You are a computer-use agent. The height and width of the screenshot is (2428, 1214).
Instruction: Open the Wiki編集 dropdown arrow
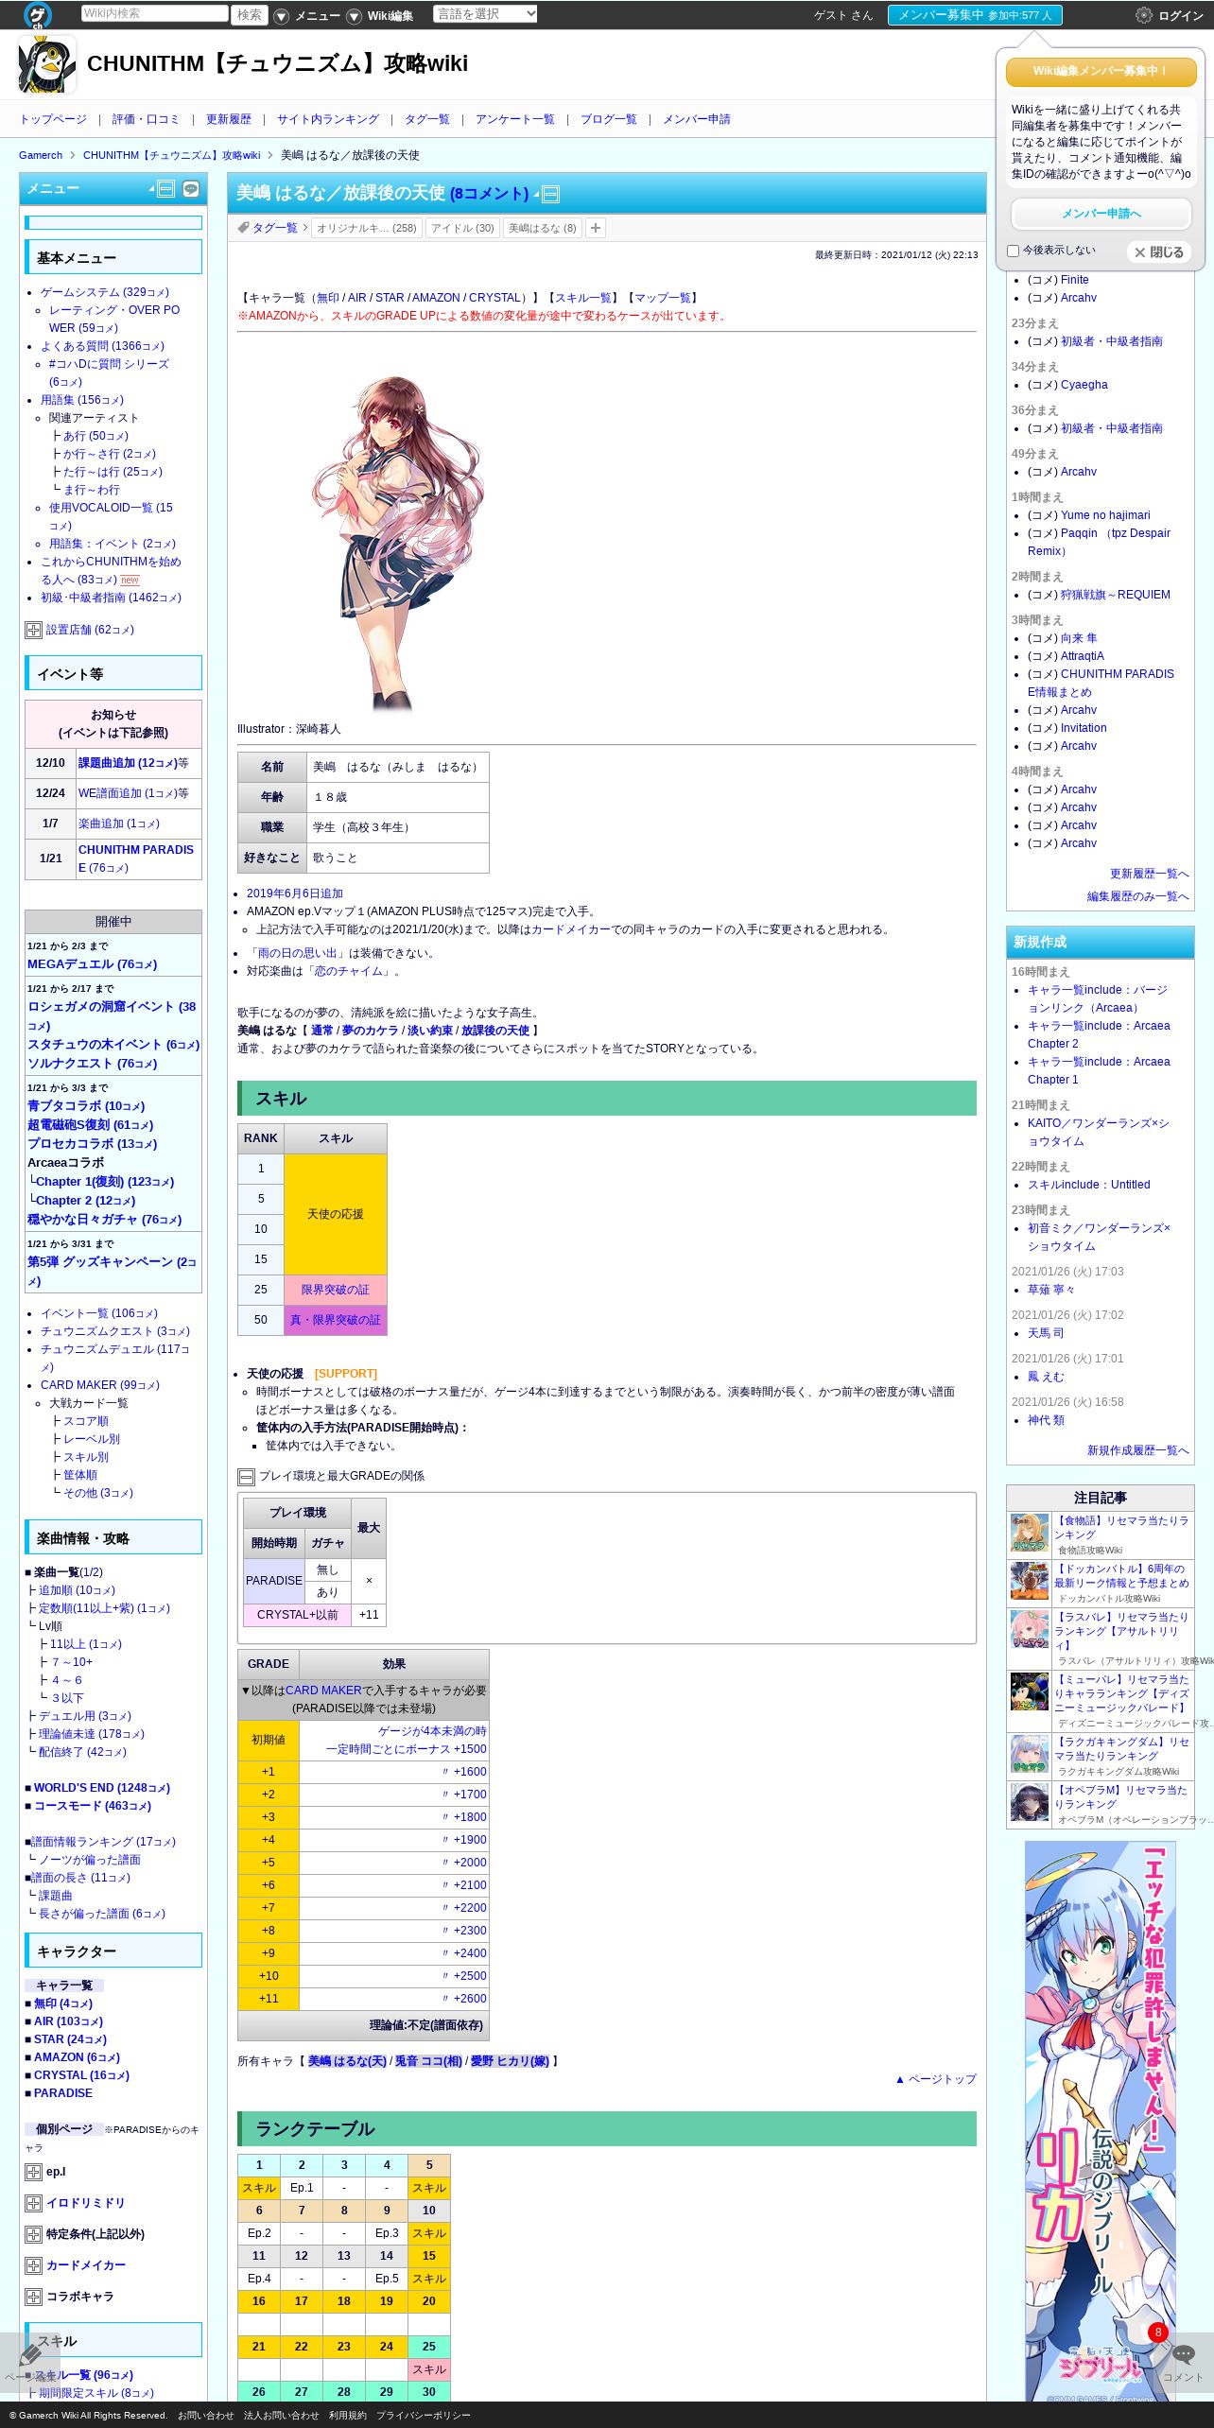[354, 16]
